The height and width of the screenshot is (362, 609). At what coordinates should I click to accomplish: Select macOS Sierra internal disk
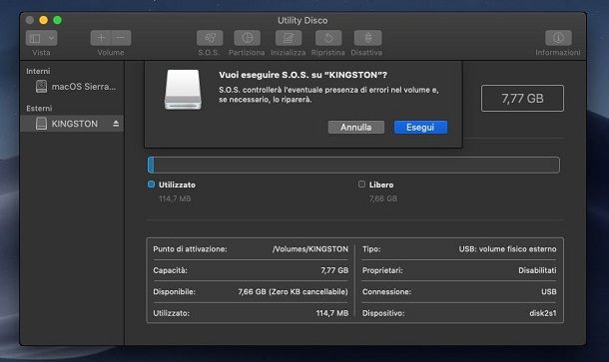(76, 87)
